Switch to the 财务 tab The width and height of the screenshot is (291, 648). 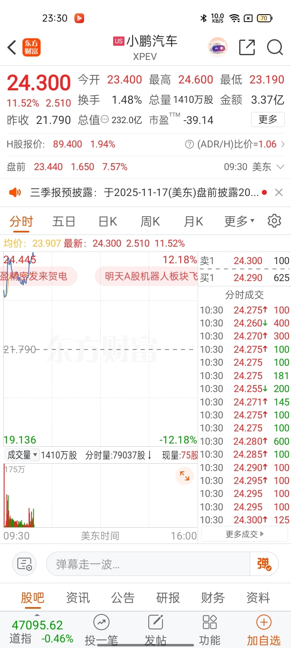click(x=213, y=598)
